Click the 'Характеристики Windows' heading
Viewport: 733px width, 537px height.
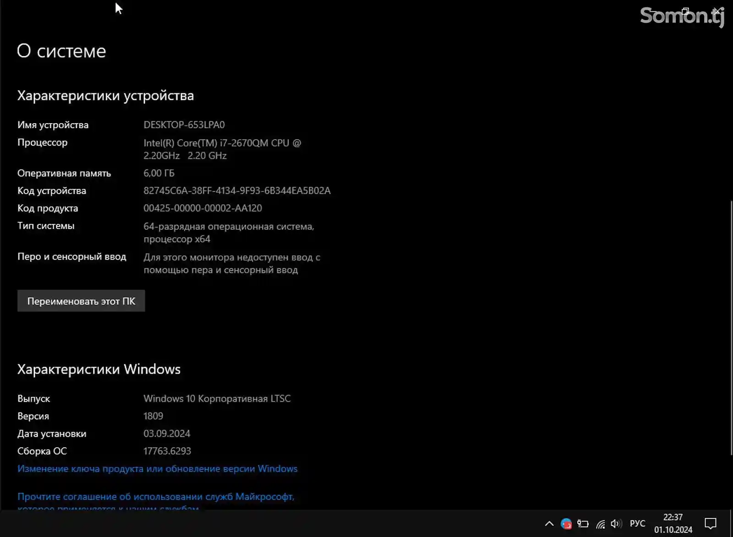click(x=99, y=369)
